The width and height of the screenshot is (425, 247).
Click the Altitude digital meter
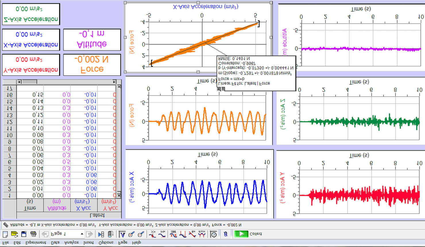[92, 40]
